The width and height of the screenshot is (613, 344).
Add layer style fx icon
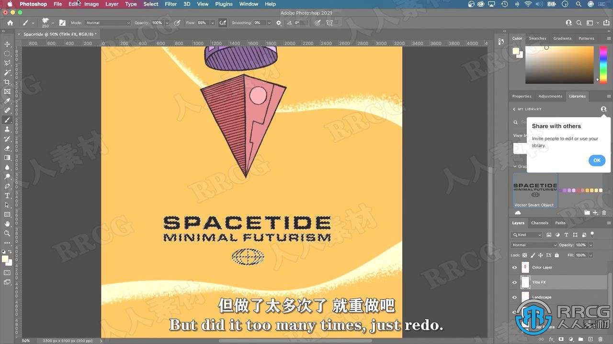coord(551,339)
